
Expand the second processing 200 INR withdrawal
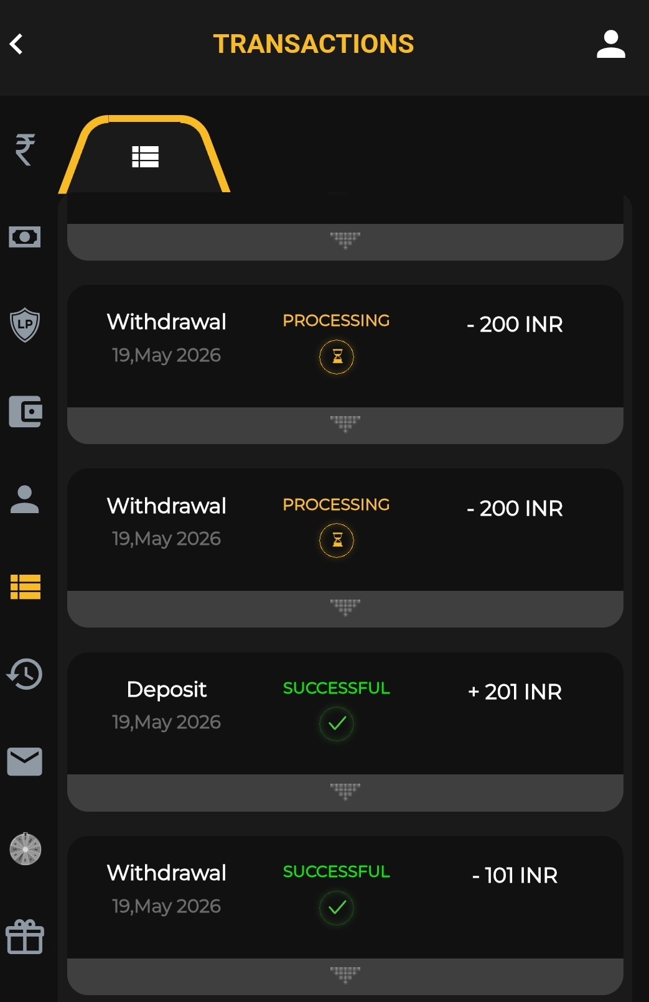pos(345,609)
